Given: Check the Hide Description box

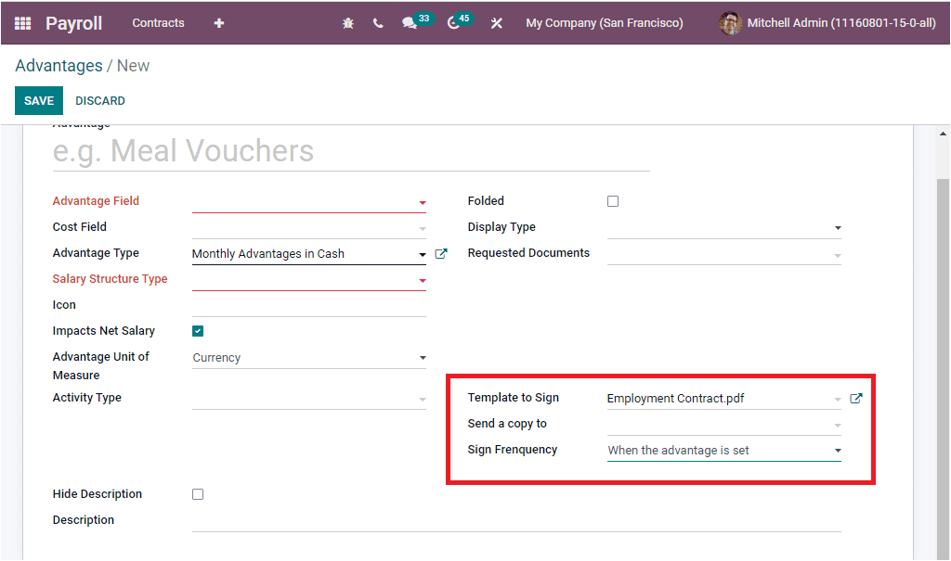Looking at the screenshot, I should tap(198, 493).
